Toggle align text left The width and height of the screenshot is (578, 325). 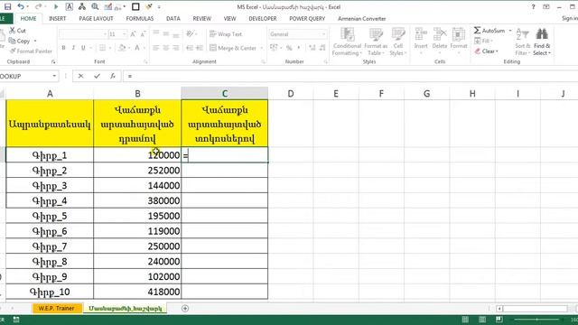coord(156,48)
